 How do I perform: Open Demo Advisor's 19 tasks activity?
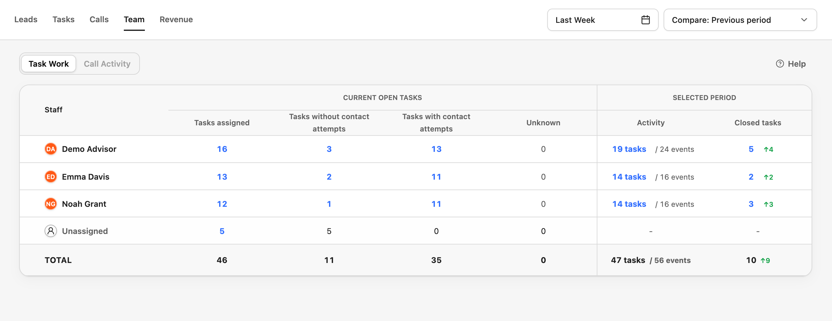click(x=629, y=149)
